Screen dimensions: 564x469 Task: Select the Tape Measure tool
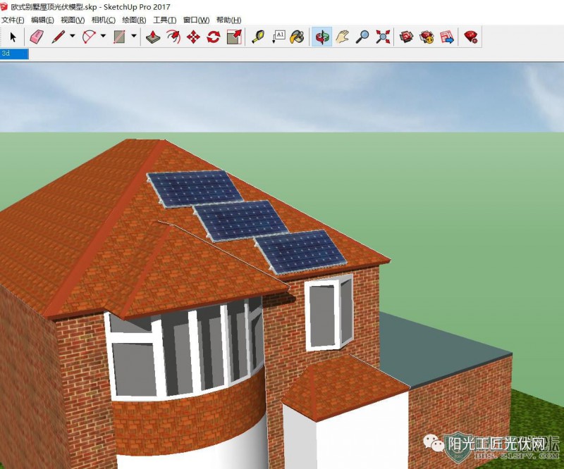click(x=258, y=37)
